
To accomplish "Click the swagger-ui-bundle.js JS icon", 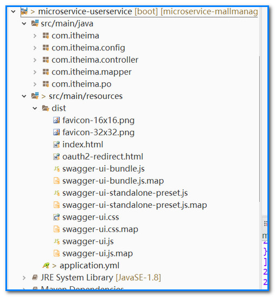I will 56,169.
